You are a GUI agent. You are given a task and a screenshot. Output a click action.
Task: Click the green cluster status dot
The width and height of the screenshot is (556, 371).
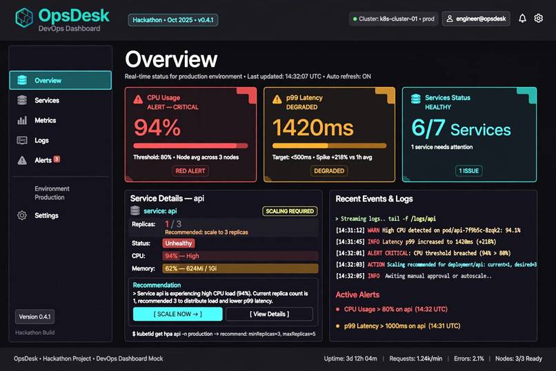coord(355,19)
